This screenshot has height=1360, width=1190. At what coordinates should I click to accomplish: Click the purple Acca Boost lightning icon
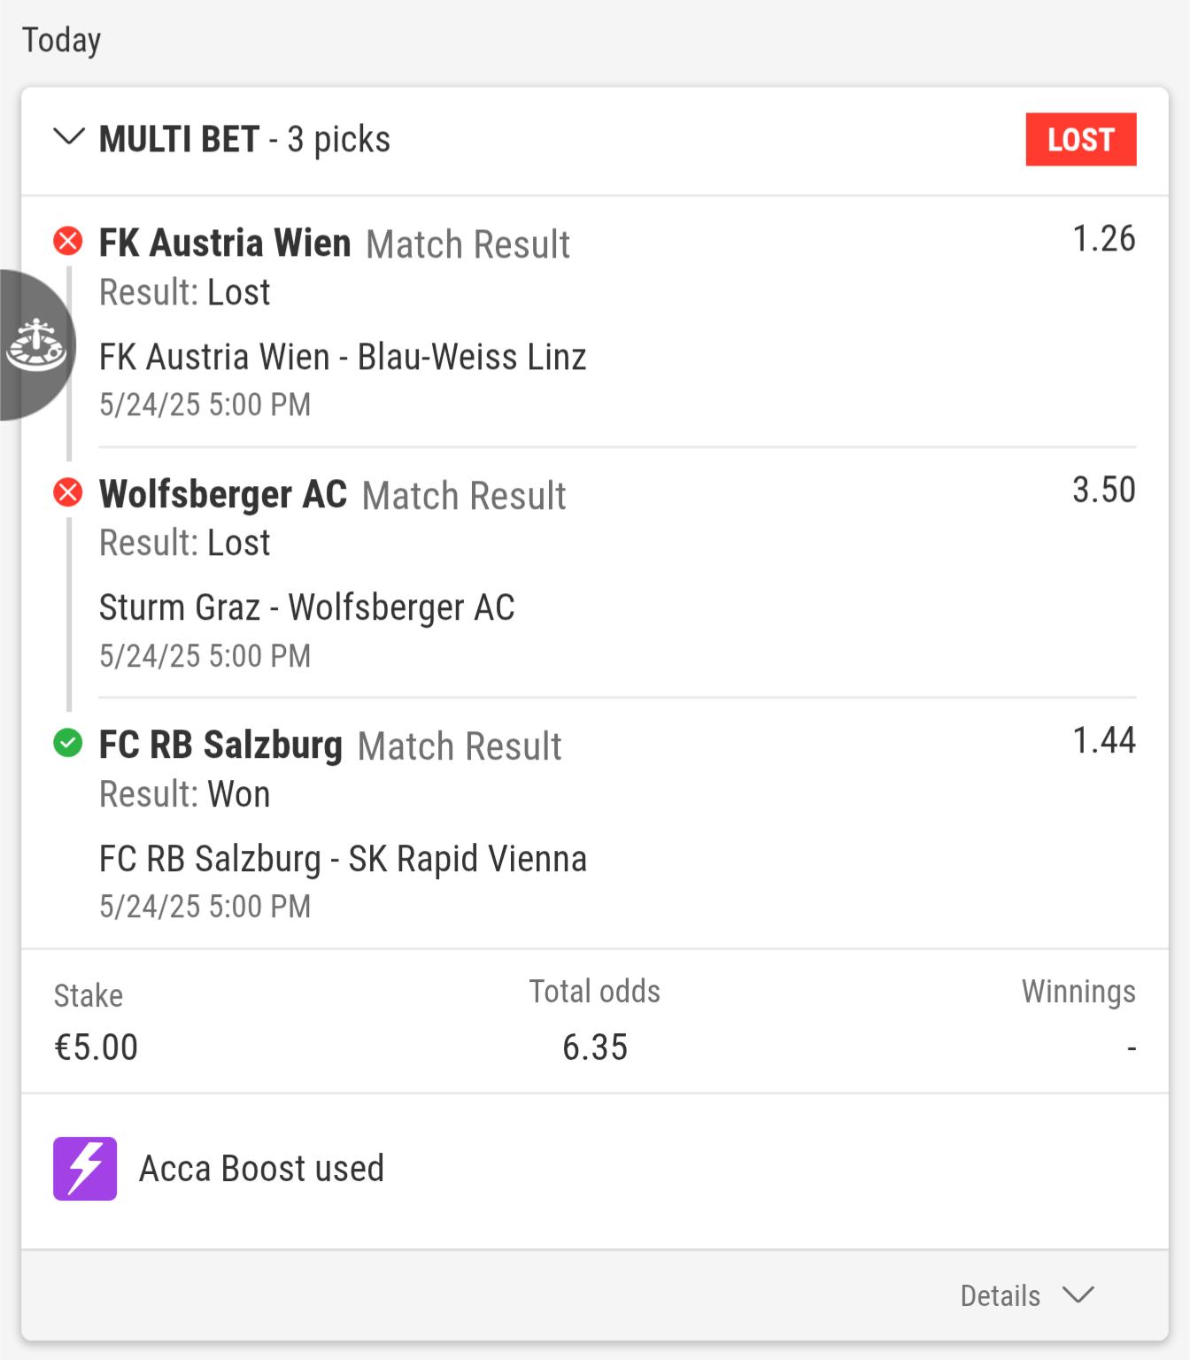[85, 1169]
